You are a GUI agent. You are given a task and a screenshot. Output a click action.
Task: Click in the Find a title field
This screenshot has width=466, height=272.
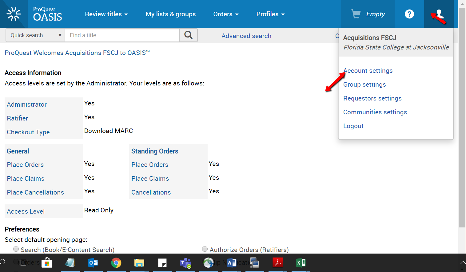(x=122, y=35)
